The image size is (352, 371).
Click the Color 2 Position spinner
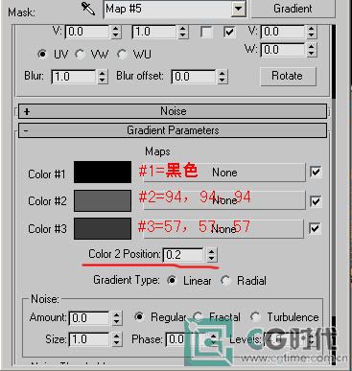(212, 255)
